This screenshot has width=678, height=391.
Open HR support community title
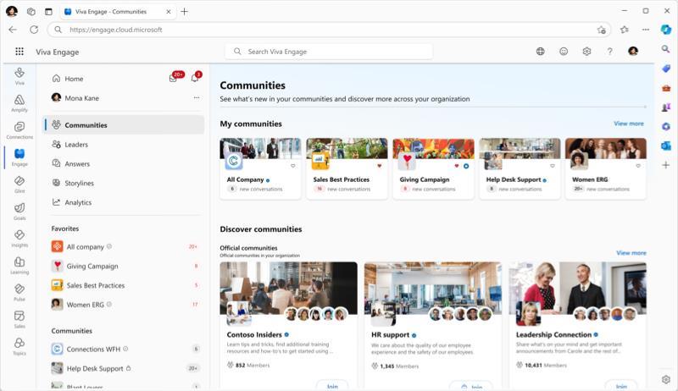pos(390,334)
